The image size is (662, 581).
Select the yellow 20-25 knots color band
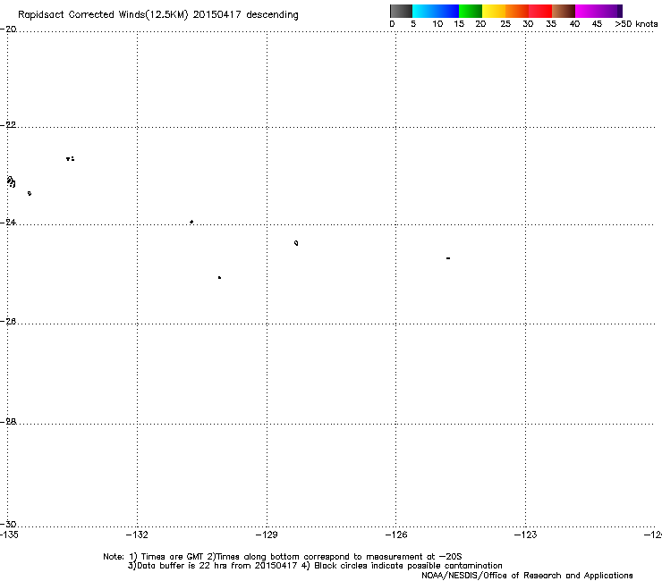(494, 11)
